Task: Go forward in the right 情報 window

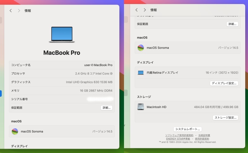Action: click(145, 10)
